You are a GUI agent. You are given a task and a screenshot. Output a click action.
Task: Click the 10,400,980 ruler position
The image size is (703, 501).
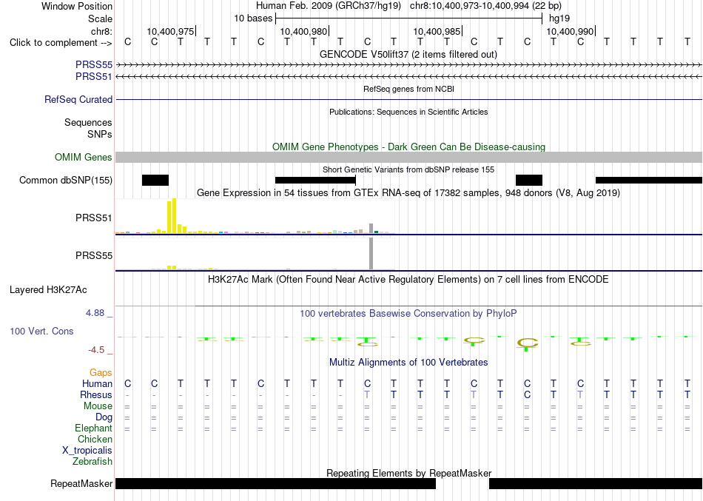(303, 31)
